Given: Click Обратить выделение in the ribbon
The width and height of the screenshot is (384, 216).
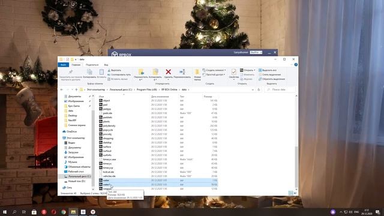Looking at the screenshot, I should pos(272,79).
